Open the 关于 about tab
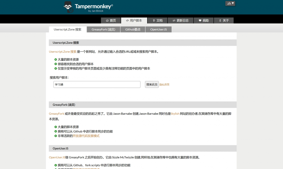The image size is (283, 169). [224, 20]
